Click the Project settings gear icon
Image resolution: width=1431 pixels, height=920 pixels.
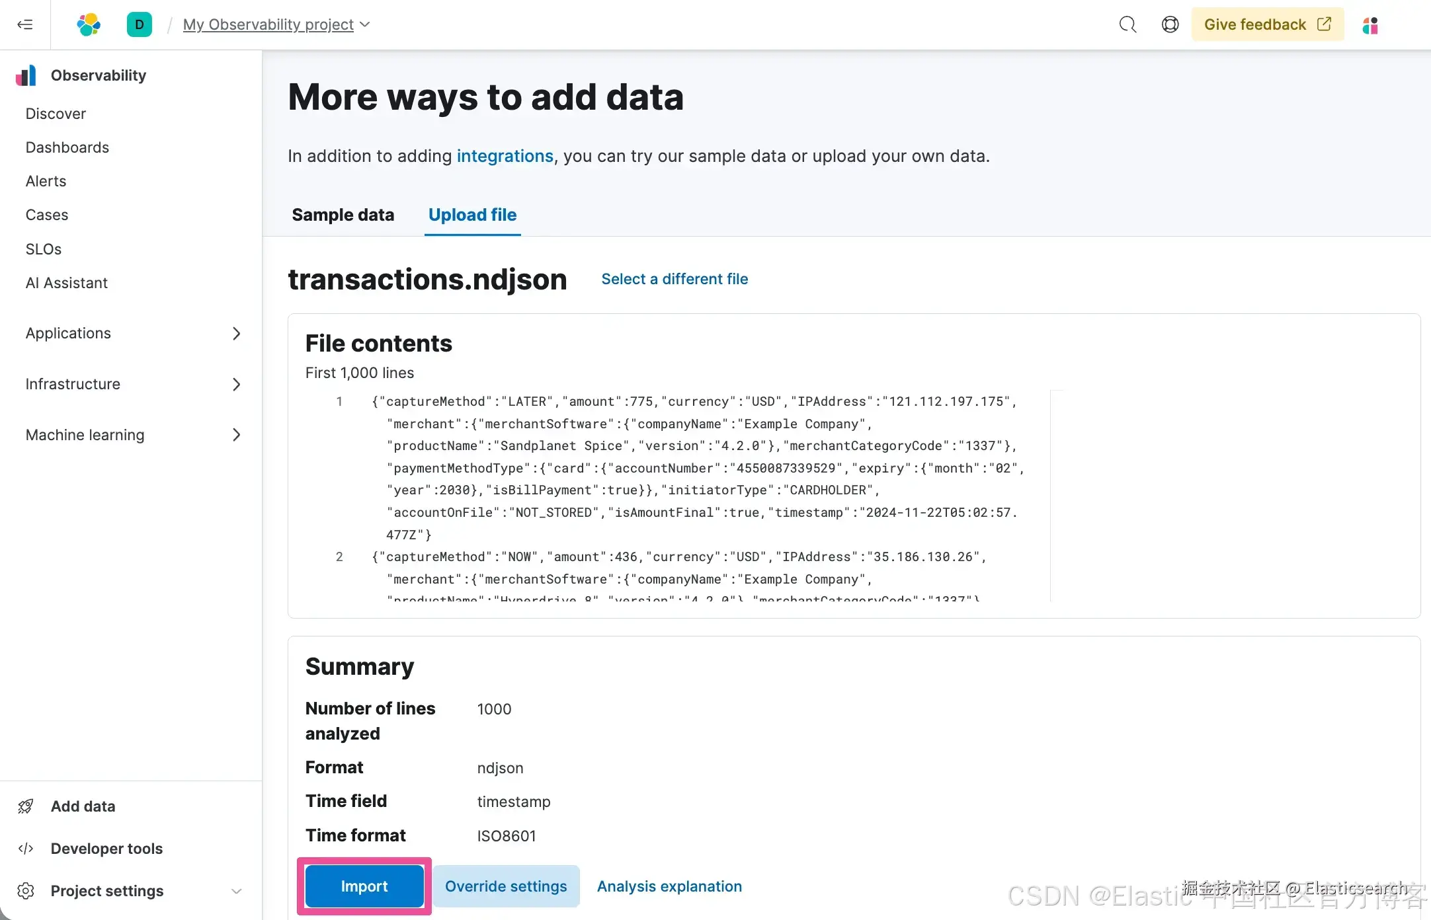(x=26, y=891)
